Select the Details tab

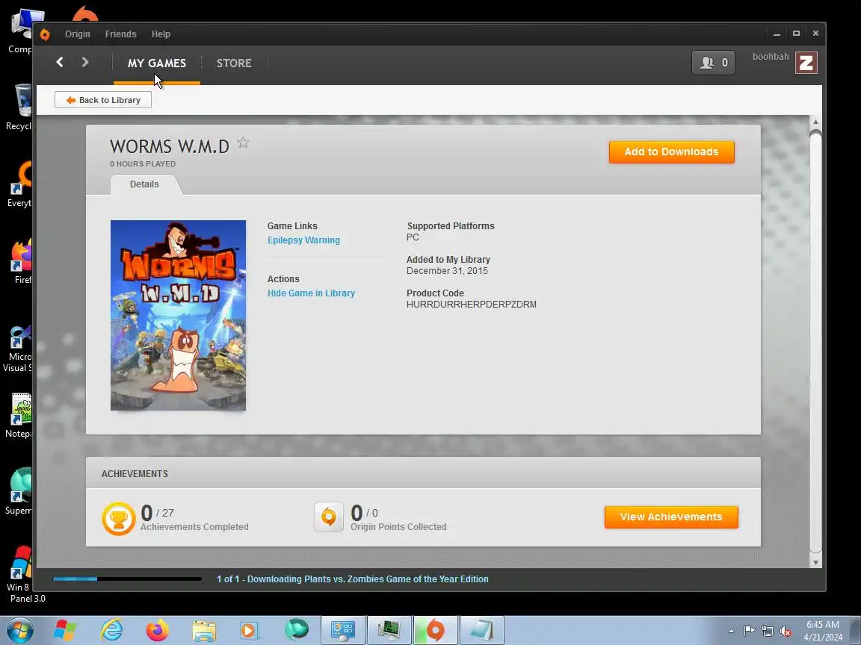[x=144, y=184]
